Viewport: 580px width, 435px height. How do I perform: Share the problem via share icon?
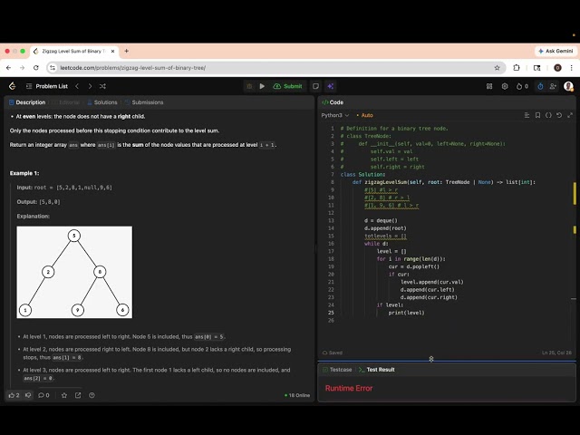[78, 395]
